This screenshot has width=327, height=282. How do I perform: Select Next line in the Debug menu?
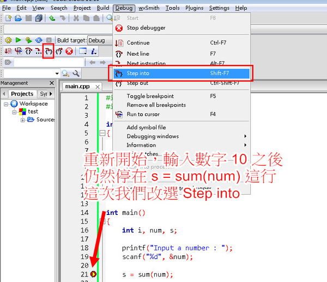pos(181,54)
